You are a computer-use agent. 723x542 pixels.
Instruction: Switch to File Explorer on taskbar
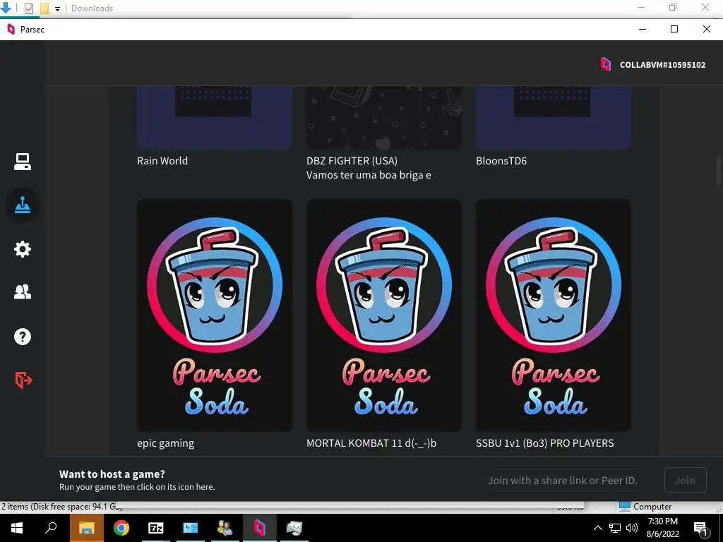point(86,528)
